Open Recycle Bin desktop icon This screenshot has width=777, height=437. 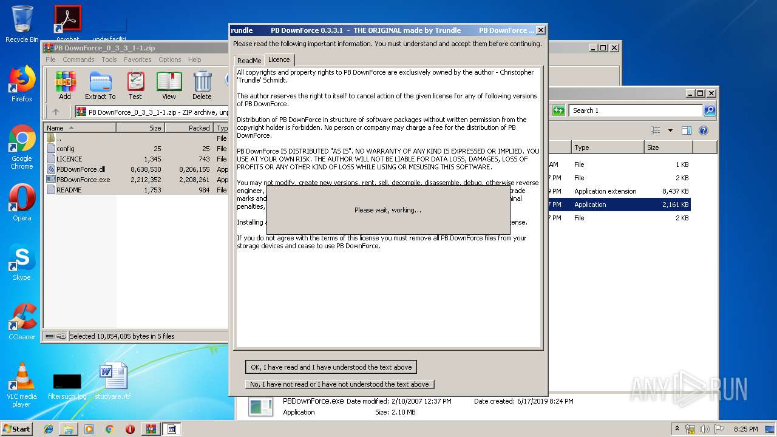coord(22,24)
